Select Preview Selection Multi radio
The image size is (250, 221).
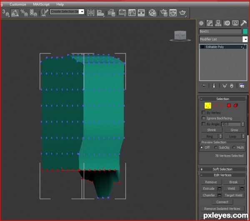234,148
